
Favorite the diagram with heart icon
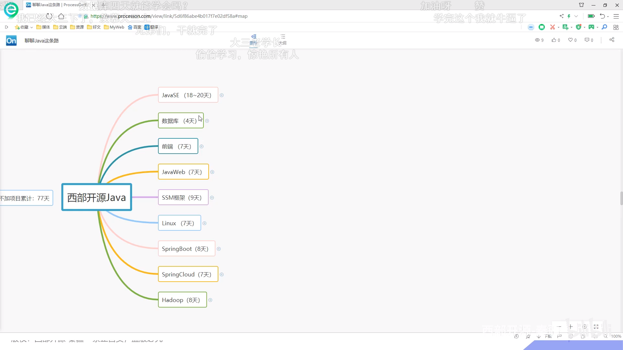pyautogui.click(x=570, y=40)
